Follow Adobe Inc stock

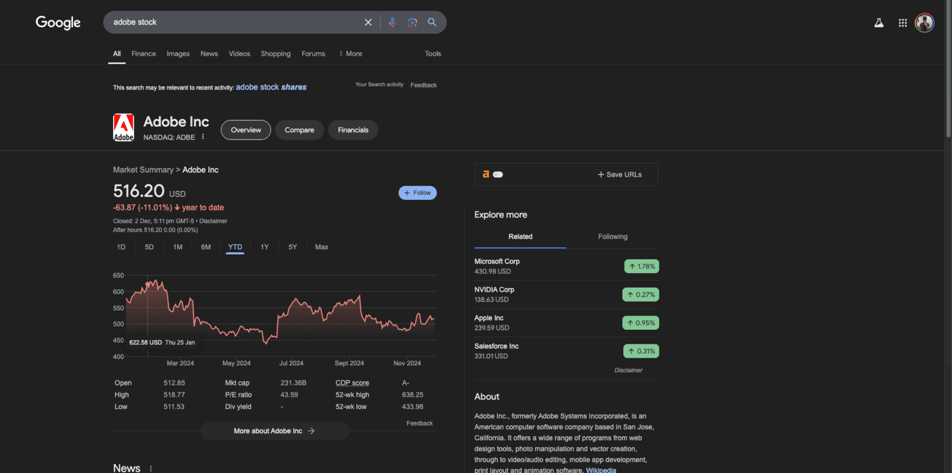[x=418, y=193]
